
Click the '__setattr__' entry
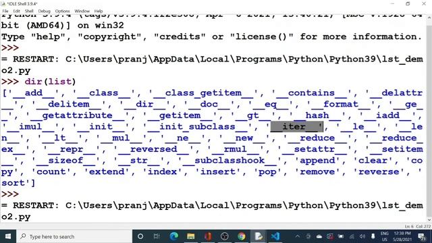click(x=314, y=149)
